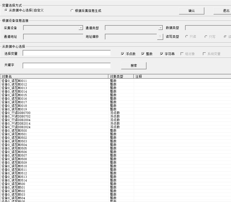
Task: Toggle the 整数 checkbox
Action: coord(143,54)
